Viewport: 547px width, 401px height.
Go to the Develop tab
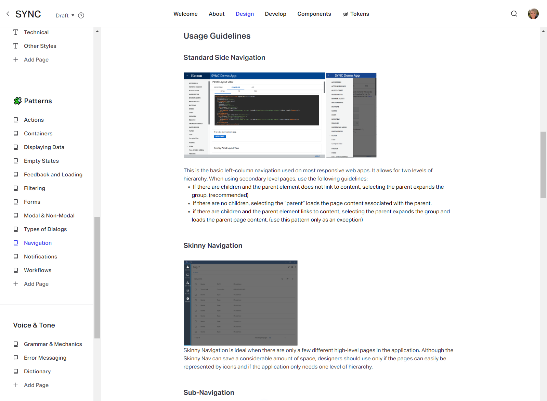pyautogui.click(x=275, y=14)
